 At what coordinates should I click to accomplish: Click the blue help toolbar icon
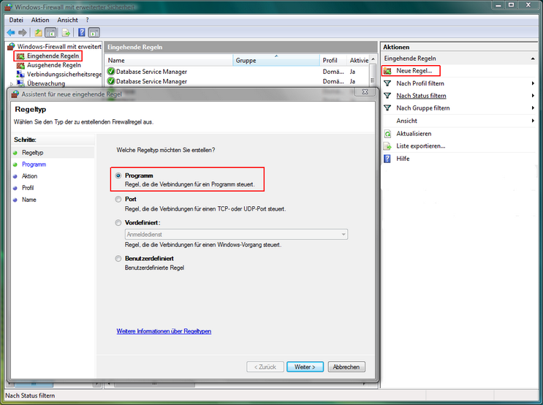click(82, 33)
